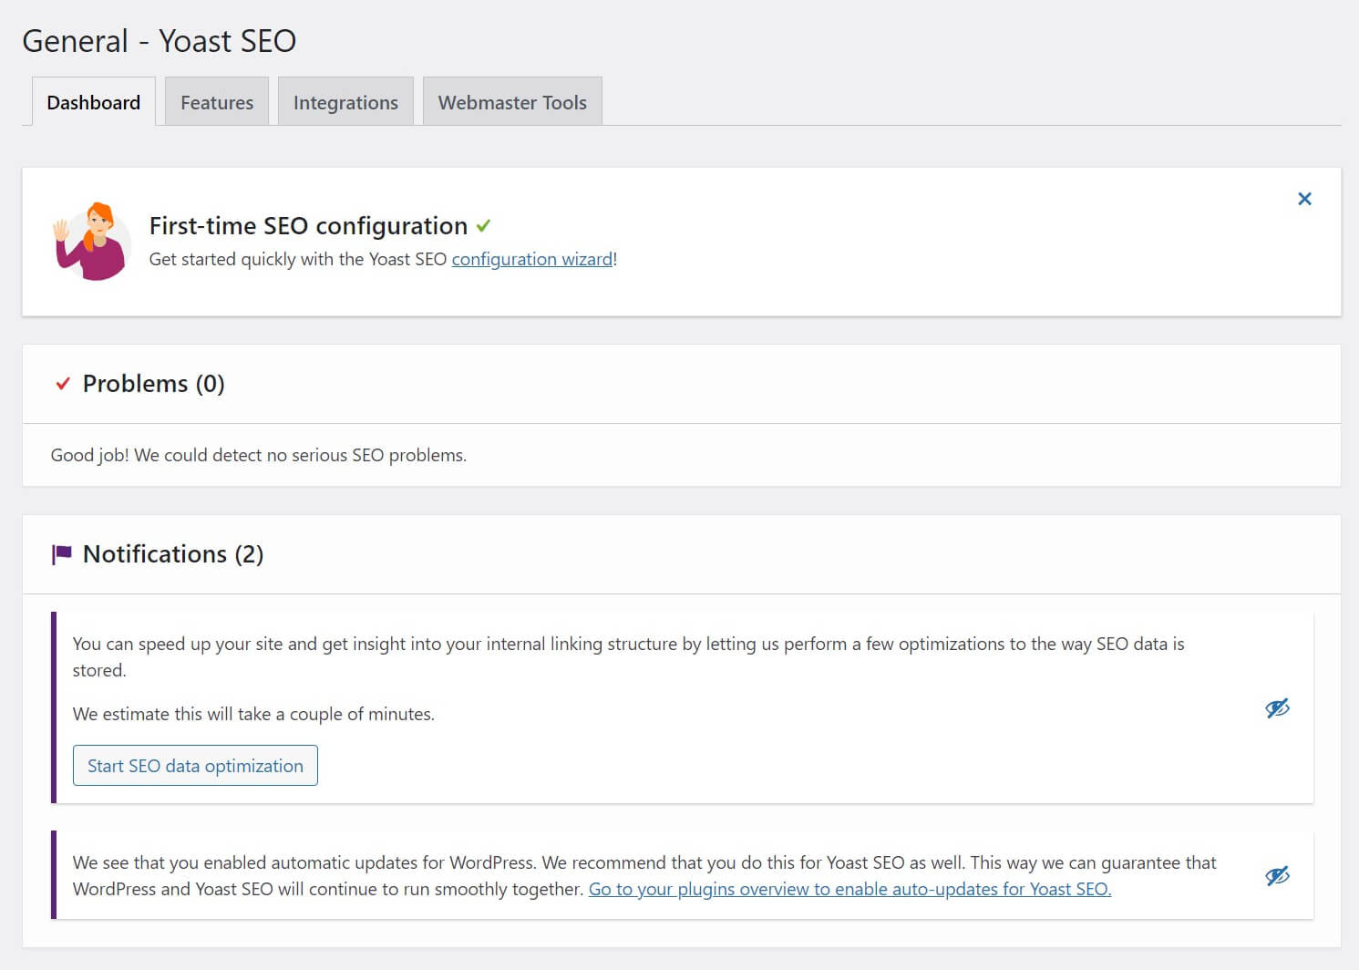Viewport: 1359px width, 970px height.
Task: Collapse the Notifications (2) section heading
Action: (173, 554)
